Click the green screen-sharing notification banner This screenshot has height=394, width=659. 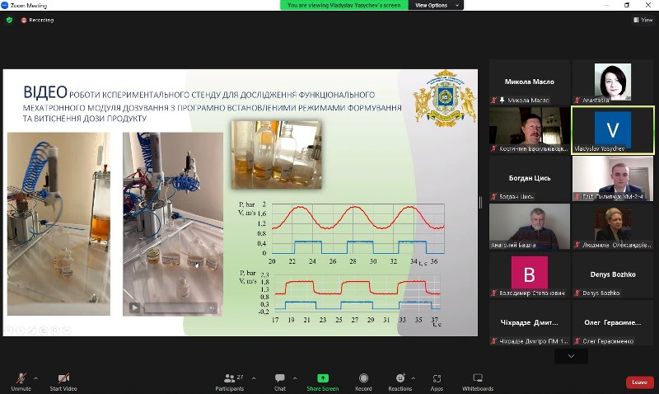coord(344,5)
